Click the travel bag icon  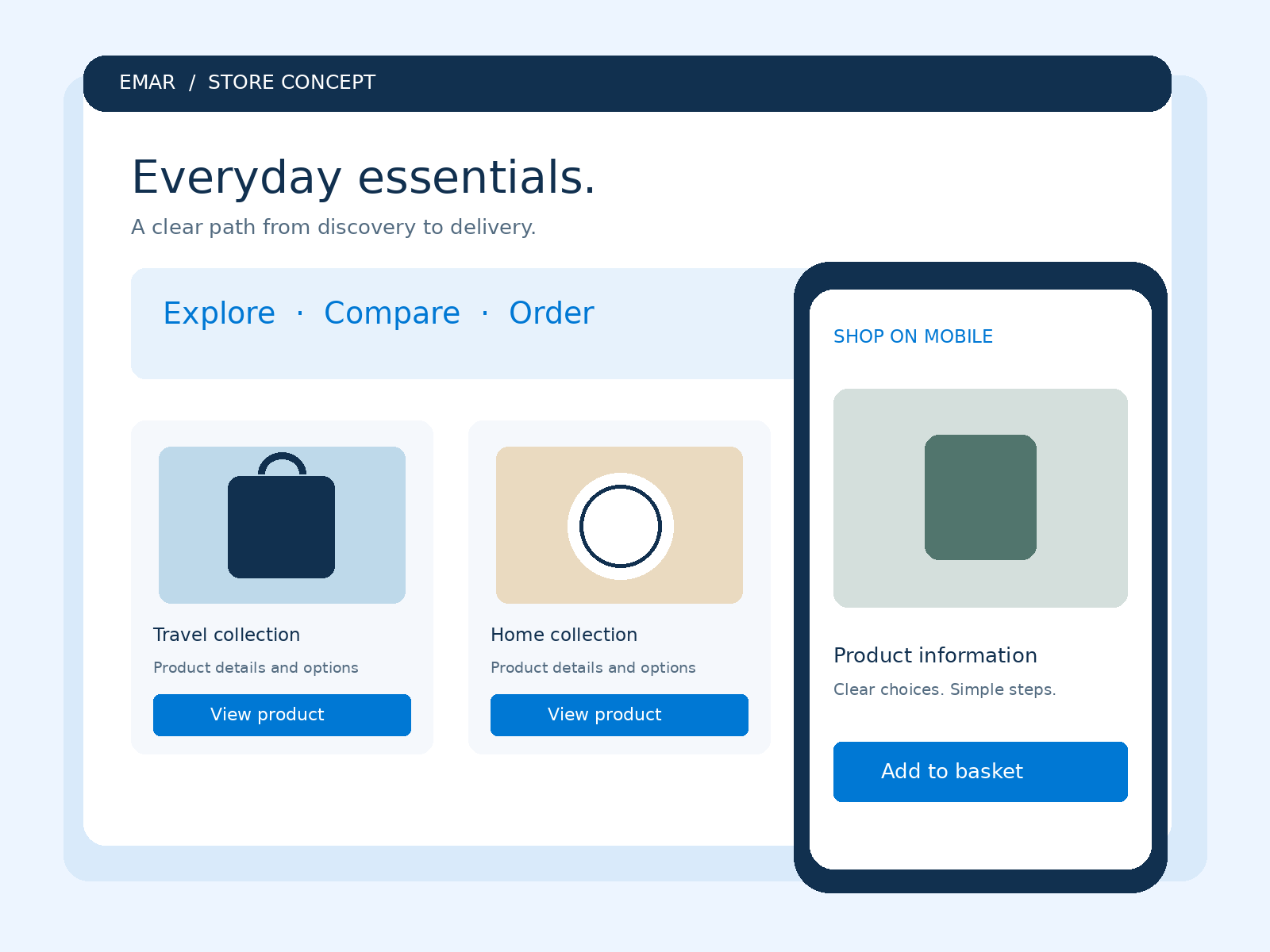point(281,516)
